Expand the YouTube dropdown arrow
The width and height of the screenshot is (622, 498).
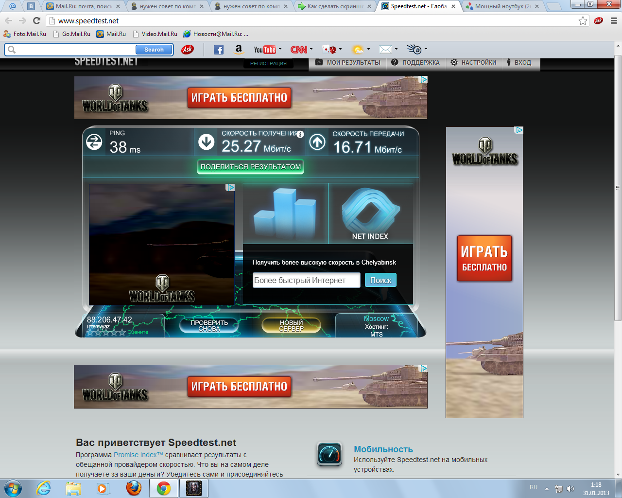point(280,49)
